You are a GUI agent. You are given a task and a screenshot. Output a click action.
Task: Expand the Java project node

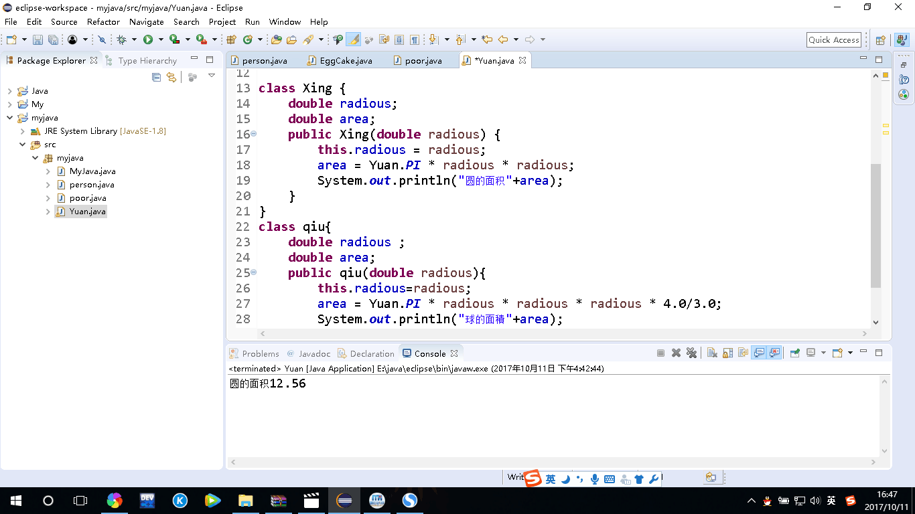coord(9,91)
